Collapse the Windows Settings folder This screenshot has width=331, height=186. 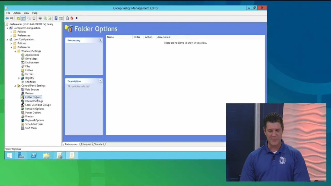[15, 51]
